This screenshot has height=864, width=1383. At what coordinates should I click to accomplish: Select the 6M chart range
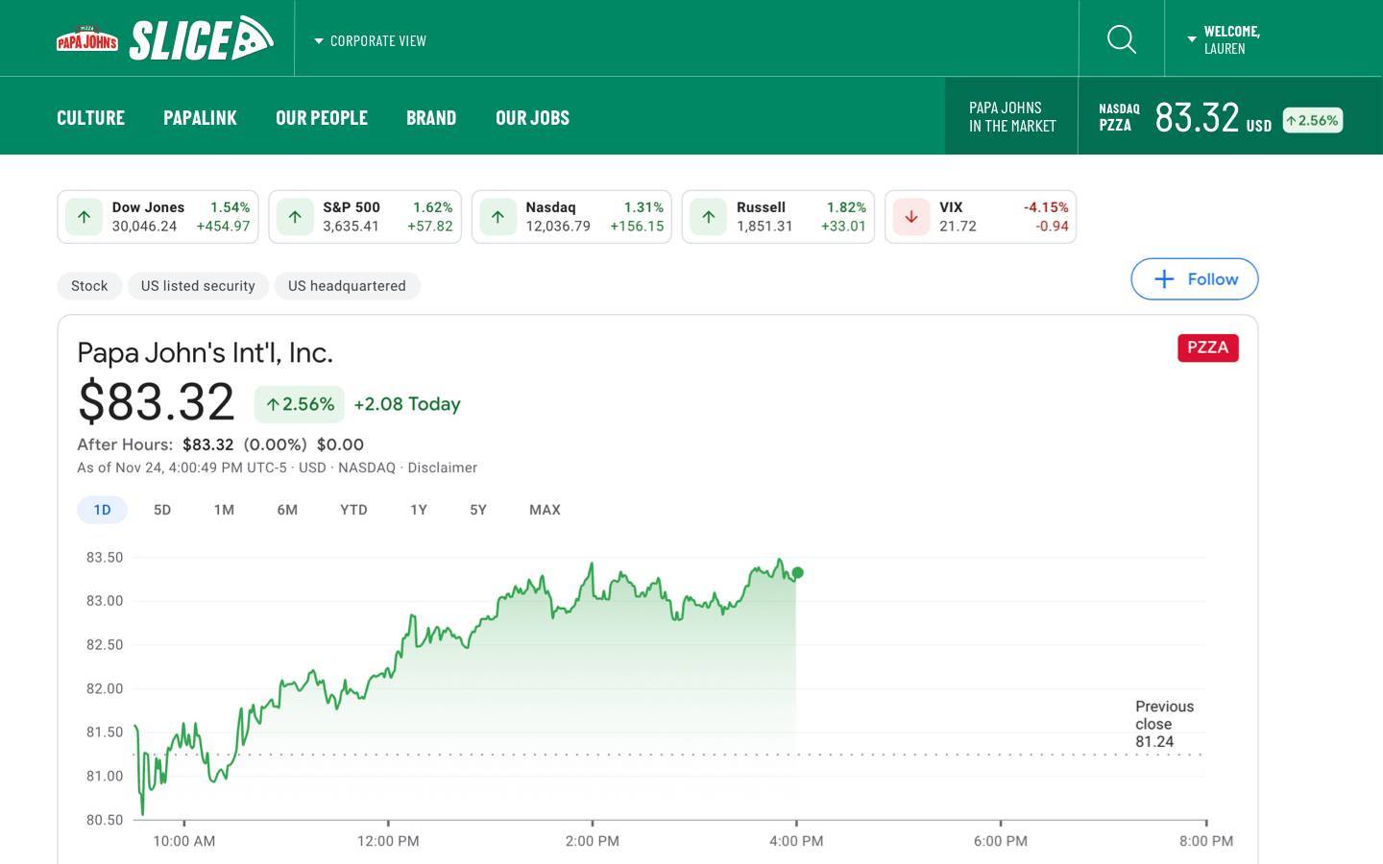click(287, 510)
